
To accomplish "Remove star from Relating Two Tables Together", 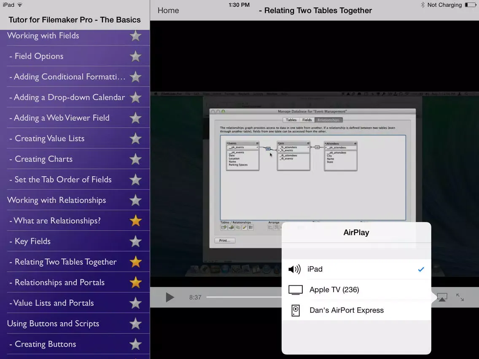I will point(135,262).
